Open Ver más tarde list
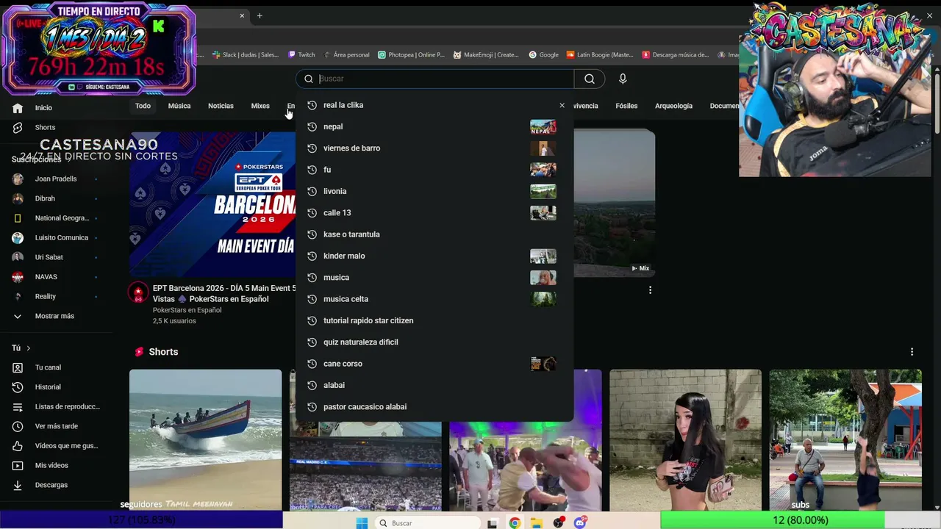This screenshot has height=529, width=941. (57, 426)
